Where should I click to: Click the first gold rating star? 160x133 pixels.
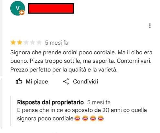pos(13,42)
